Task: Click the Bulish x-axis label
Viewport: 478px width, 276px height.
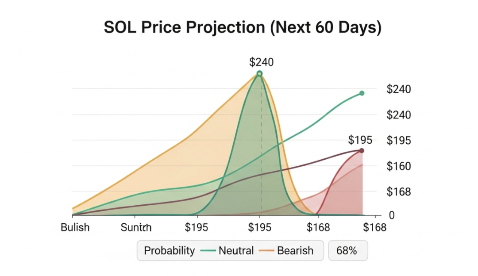Action: 75,227
